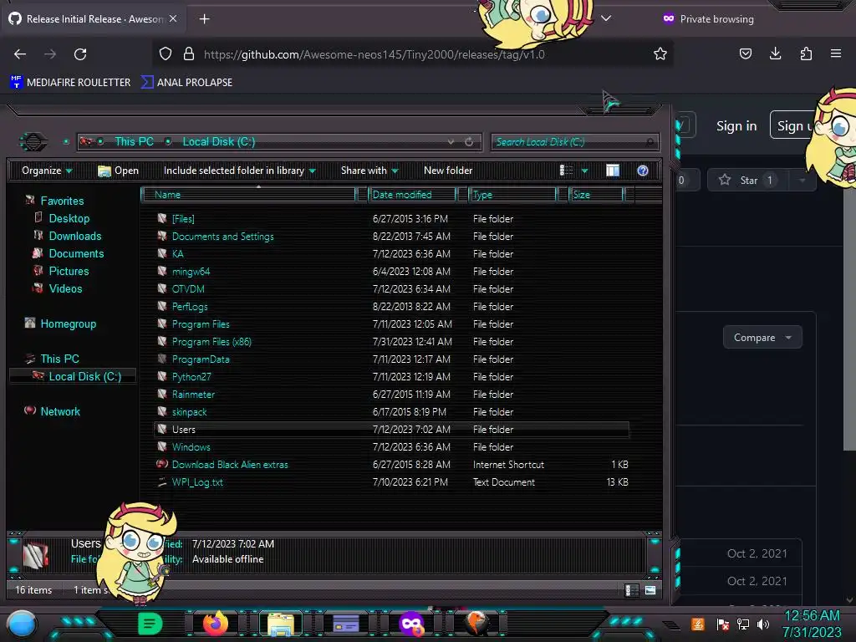856x642 pixels.
Task: Sort by Size column header
Action: tap(596, 194)
